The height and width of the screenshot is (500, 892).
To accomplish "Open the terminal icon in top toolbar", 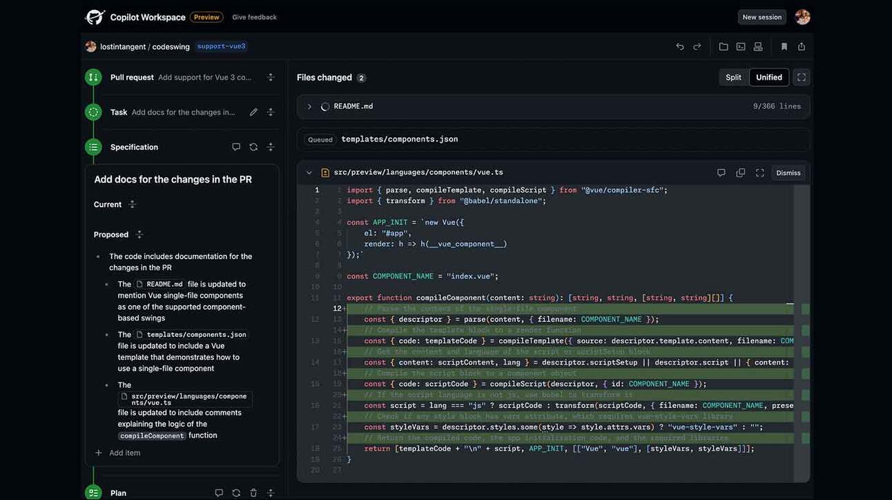I will (741, 46).
